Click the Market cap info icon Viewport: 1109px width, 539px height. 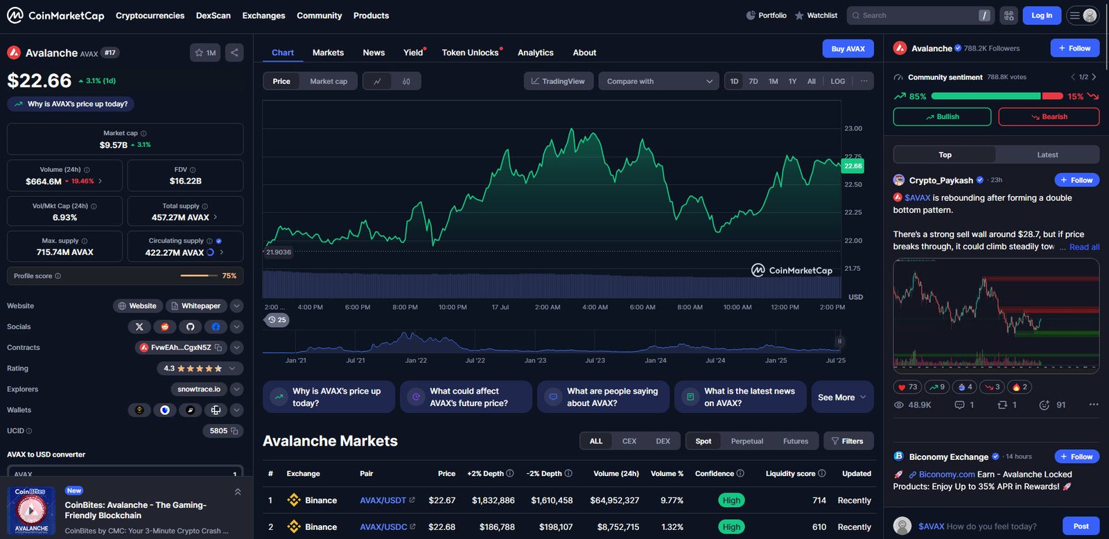coord(143,133)
